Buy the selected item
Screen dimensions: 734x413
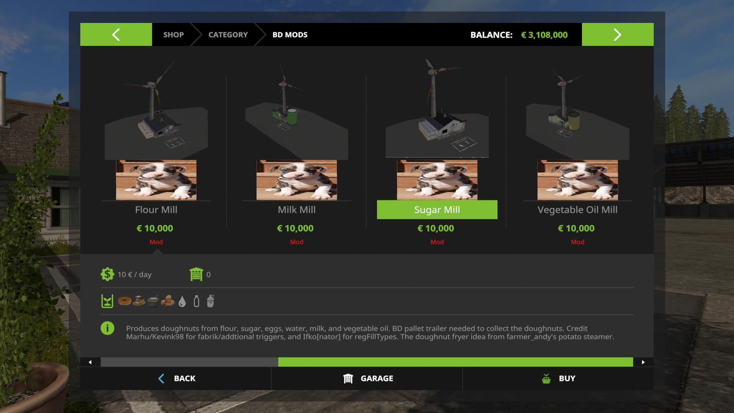click(x=558, y=378)
